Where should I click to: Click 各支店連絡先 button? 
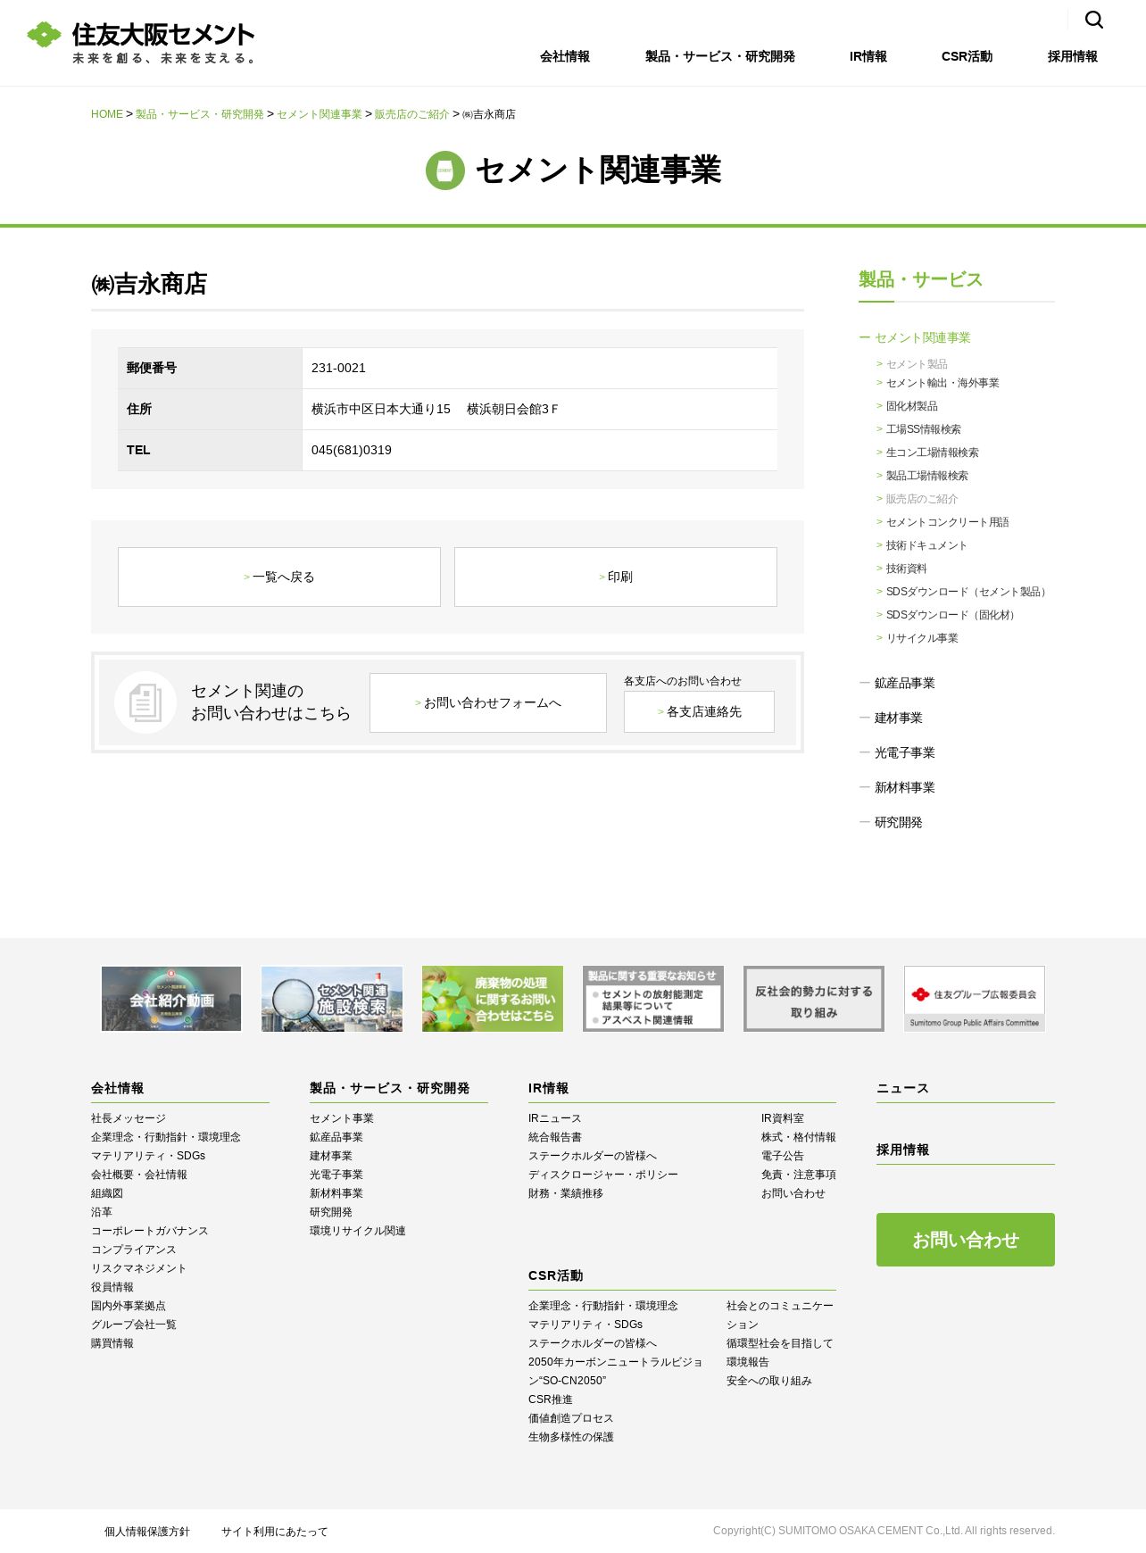point(699,711)
